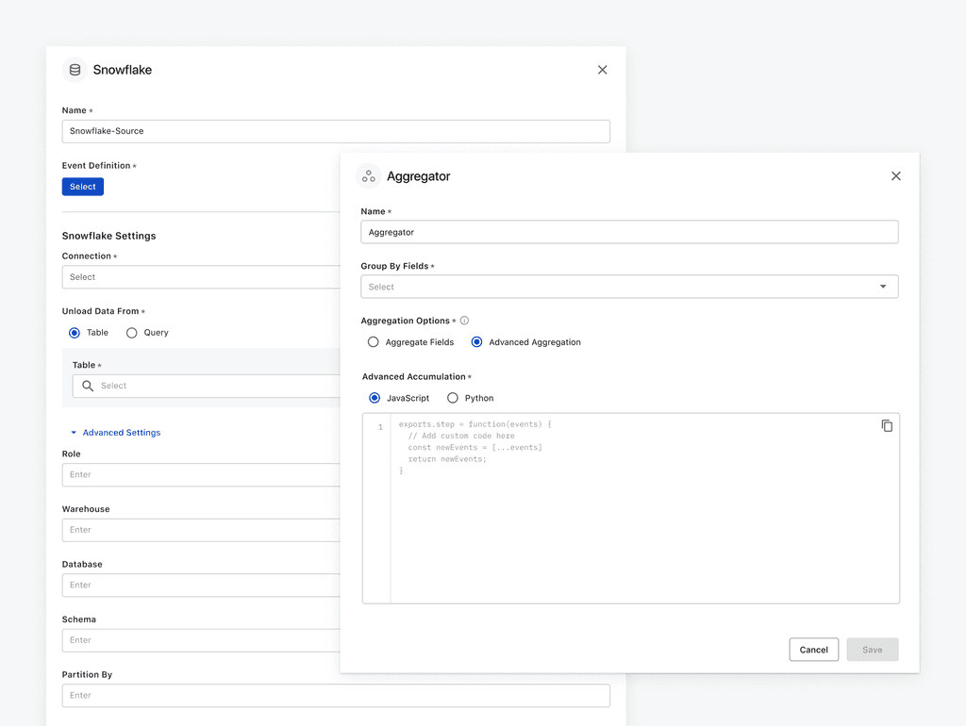Open the Group By Fields dropdown
The width and height of the screenshot is (966, 726).
click(629, 287)
